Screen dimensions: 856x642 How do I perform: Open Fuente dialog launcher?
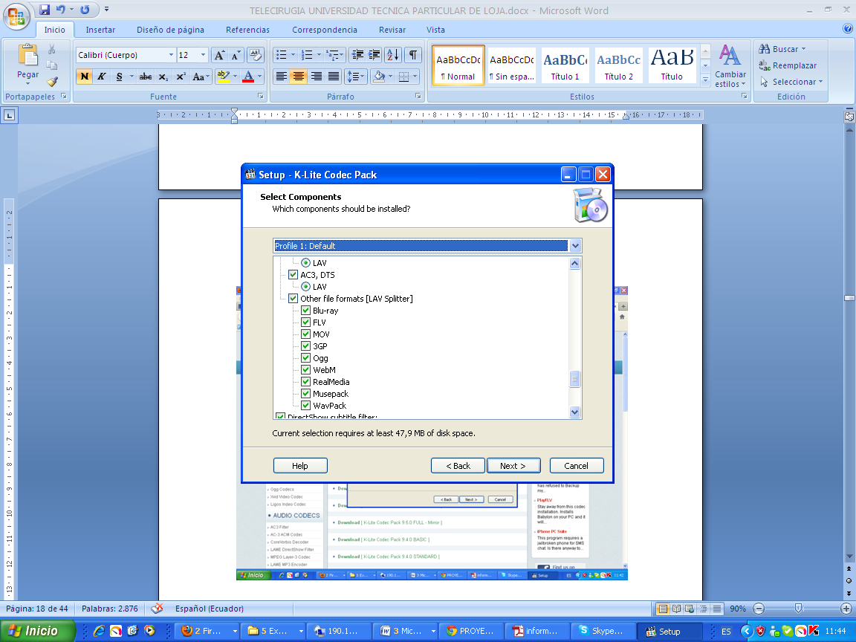(261, 96)
